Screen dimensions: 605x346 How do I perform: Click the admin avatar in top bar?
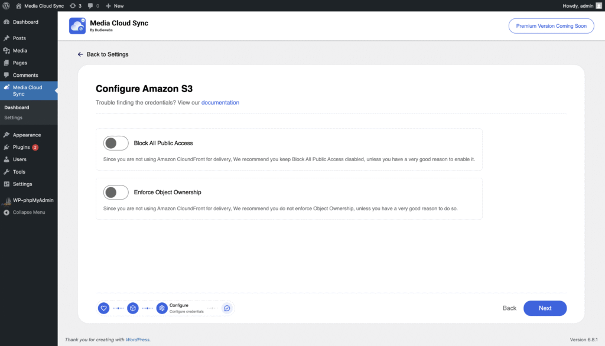tap(599, 6)
